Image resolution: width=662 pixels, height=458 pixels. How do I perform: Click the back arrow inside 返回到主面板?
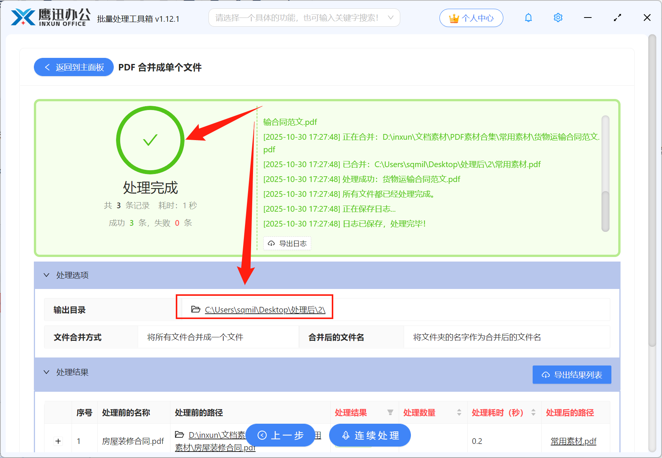tap(47, 67)
